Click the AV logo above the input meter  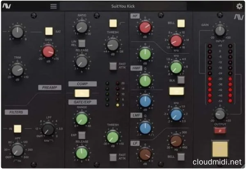239,17
